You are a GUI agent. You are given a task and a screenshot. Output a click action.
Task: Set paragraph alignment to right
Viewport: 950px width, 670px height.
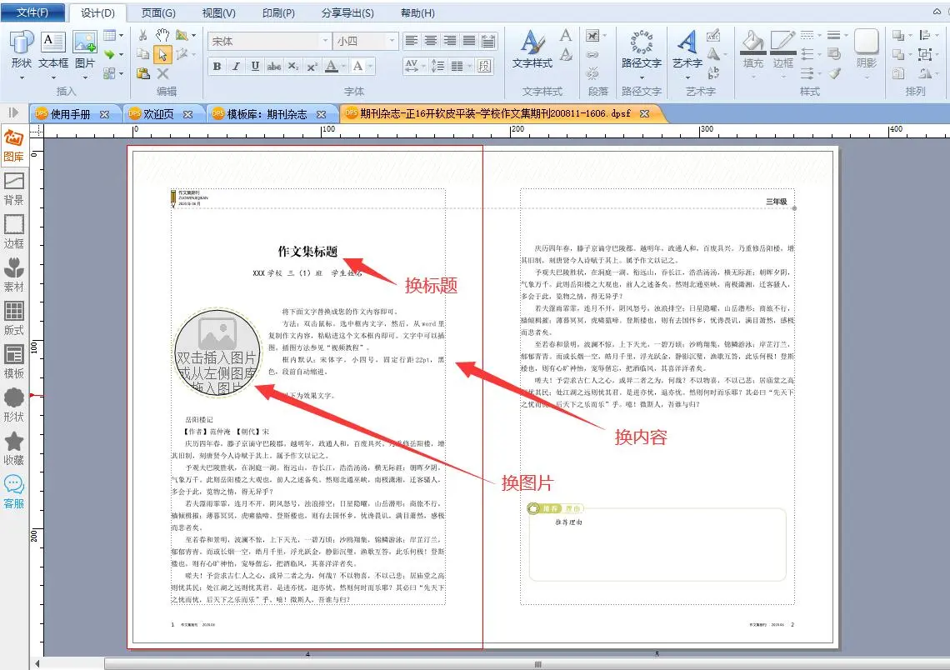[450, 41]
